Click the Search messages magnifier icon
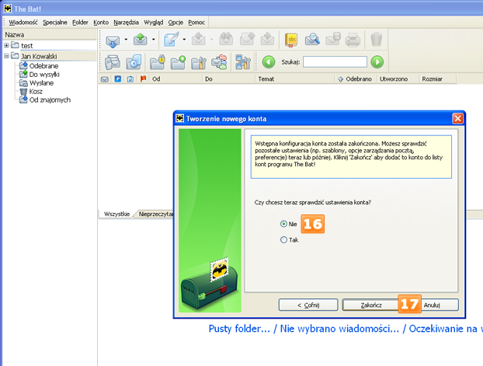Screen dimensions: 483x366 pyautogui.click(x=312, y=40)
